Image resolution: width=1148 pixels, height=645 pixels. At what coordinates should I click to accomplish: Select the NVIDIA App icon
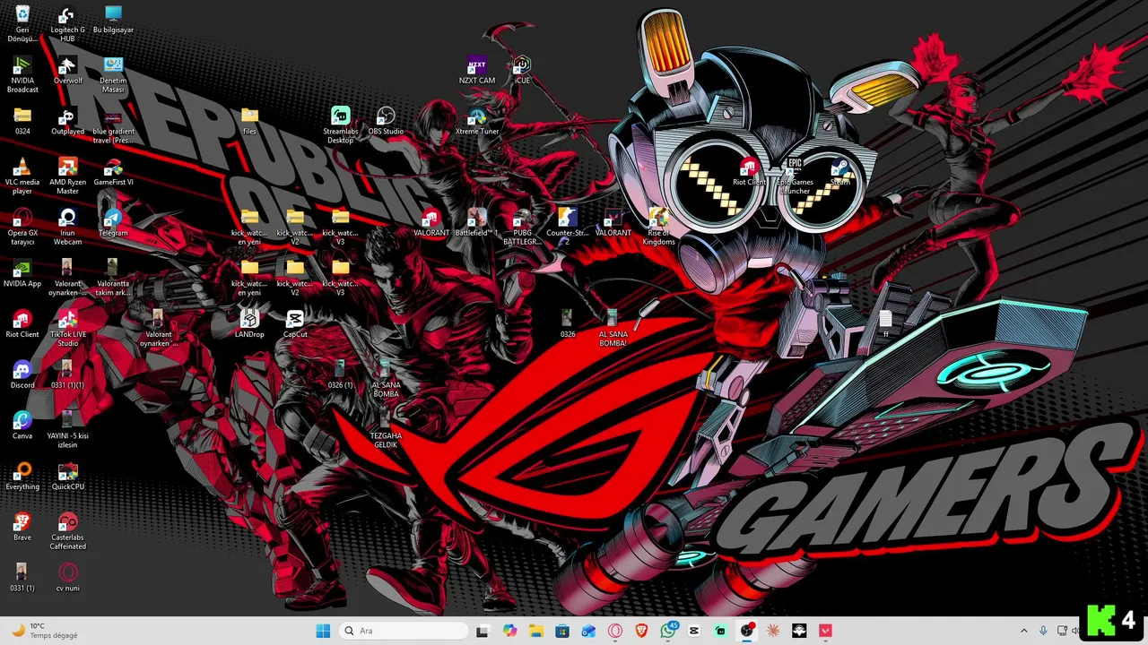pyautogui.click(x=22, y=273)
